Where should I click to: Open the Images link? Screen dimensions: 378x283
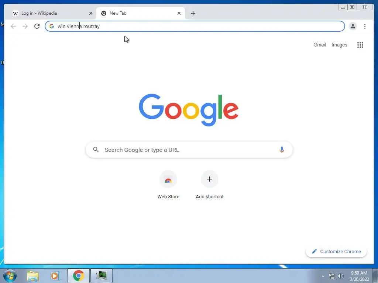coord(339,45)
